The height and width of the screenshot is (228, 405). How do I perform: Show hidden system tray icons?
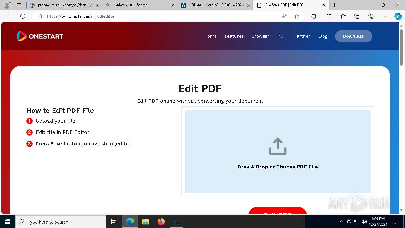click(x=341, y=222)
